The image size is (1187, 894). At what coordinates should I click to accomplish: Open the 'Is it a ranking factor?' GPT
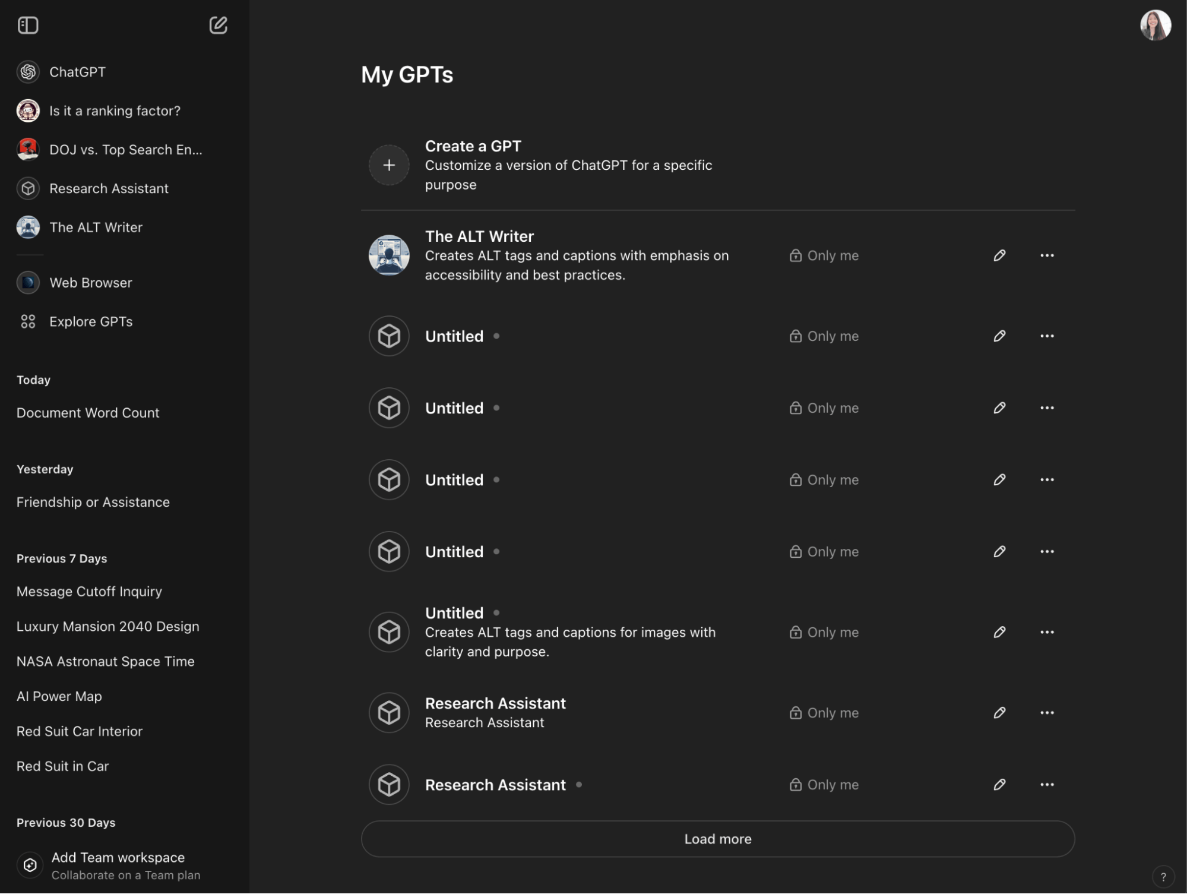[115, 111]
